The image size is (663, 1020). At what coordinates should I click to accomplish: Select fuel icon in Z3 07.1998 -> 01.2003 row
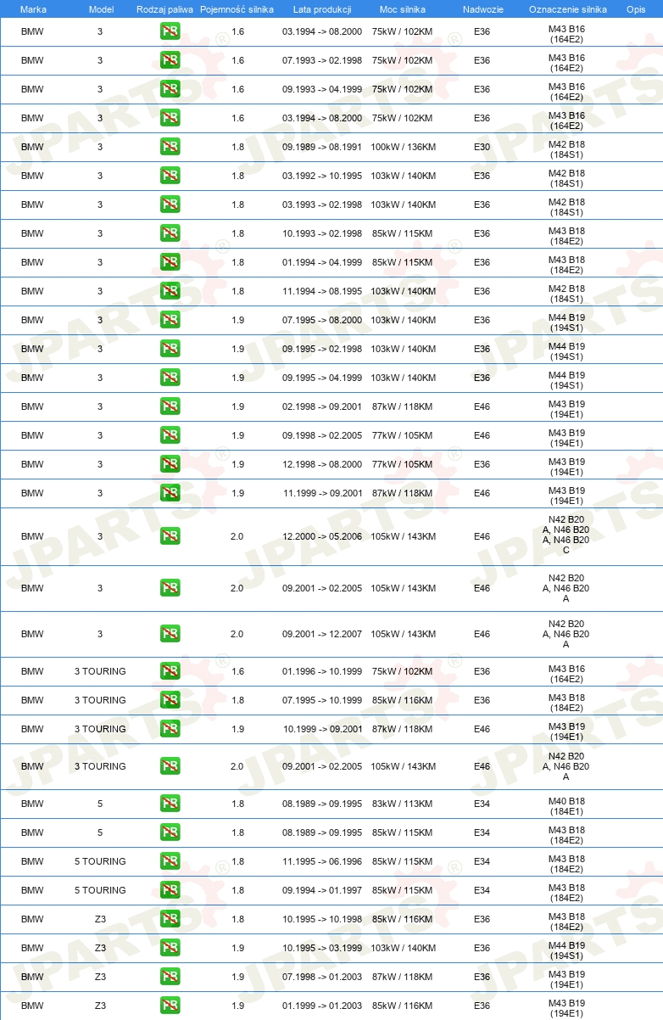click(x=170, y=978)
